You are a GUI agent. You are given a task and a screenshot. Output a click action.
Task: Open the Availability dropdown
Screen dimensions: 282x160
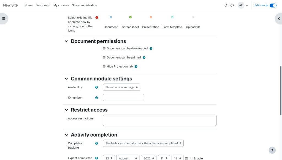point(122,87)
